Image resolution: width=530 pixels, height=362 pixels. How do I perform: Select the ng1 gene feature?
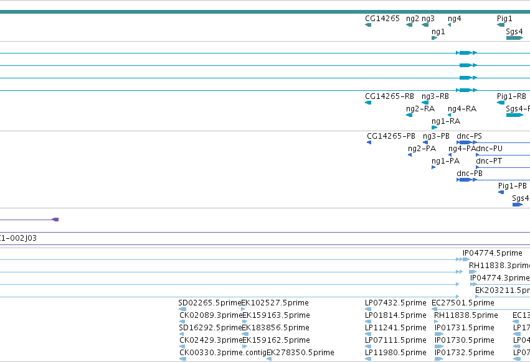pyautogui.click(x=434, y=38)
